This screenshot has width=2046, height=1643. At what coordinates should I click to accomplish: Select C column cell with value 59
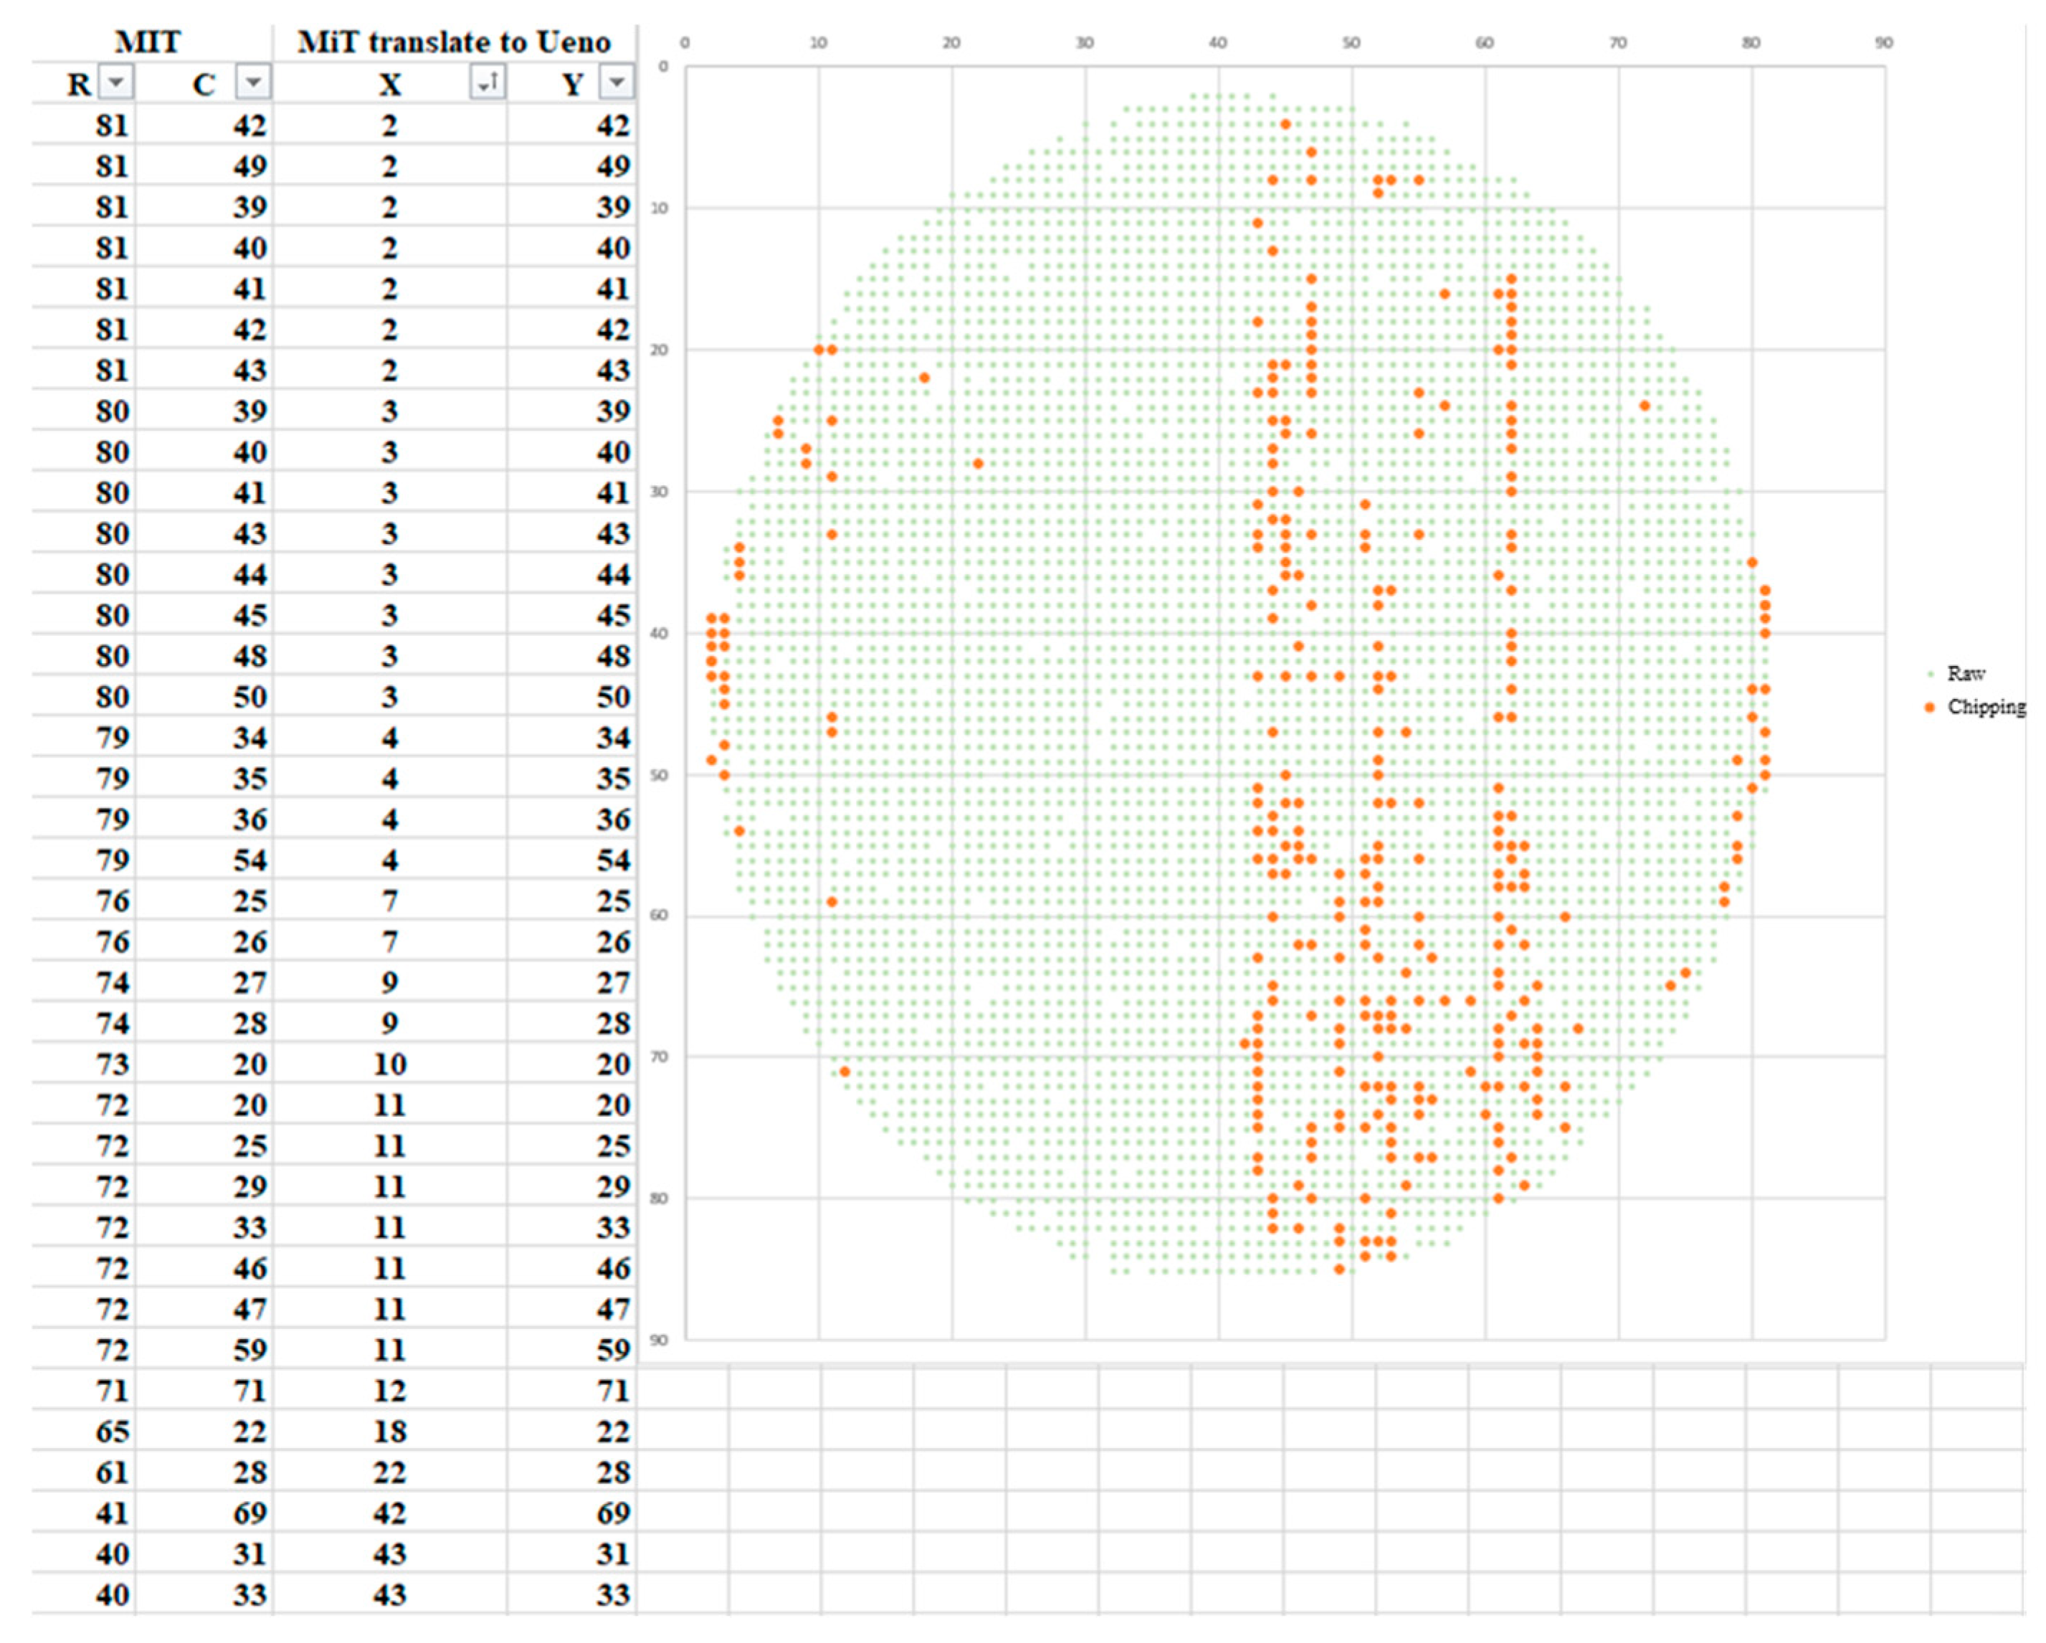click(249, 1350)
